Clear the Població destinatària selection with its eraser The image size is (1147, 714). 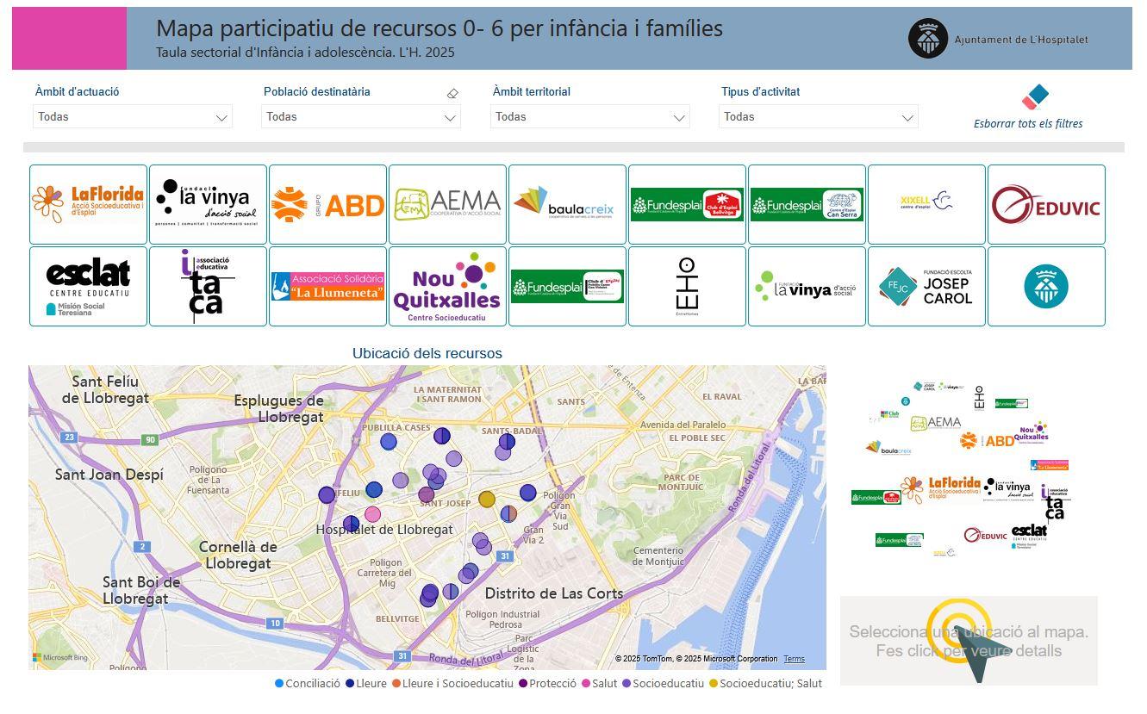click(452, 93)
